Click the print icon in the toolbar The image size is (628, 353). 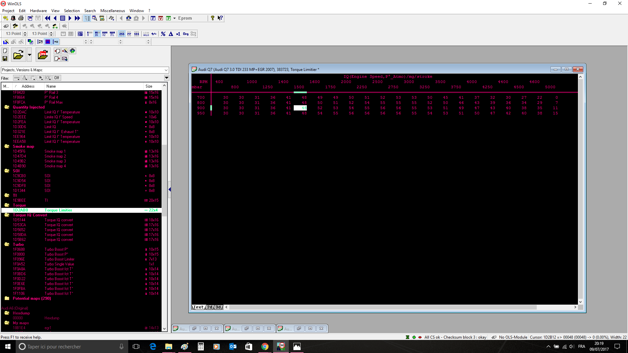[21, 18]
